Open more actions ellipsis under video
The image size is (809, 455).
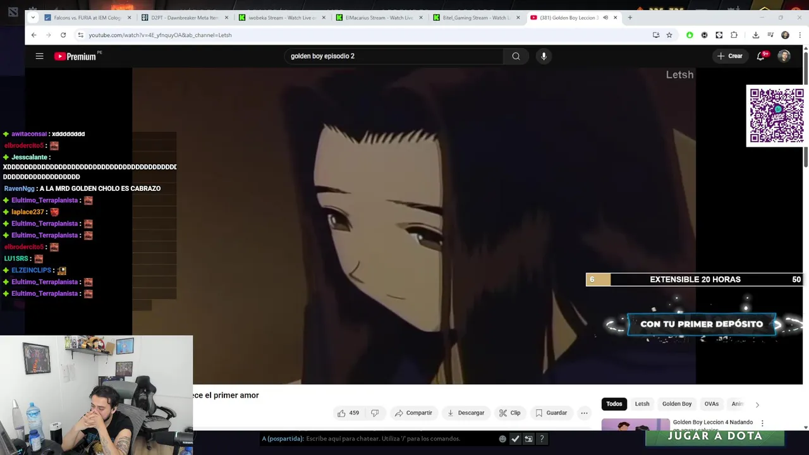coord(585,413)
